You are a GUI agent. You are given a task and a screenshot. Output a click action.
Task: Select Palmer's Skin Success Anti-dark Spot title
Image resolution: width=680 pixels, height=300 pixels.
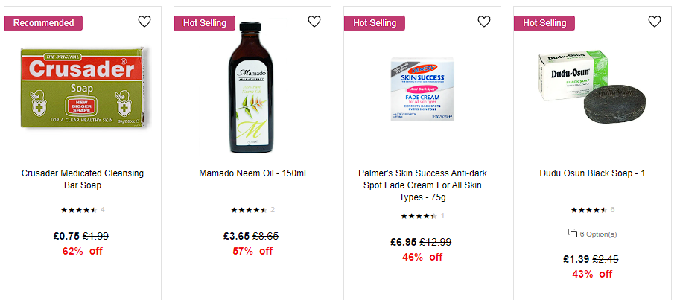[x=422, y=185]
